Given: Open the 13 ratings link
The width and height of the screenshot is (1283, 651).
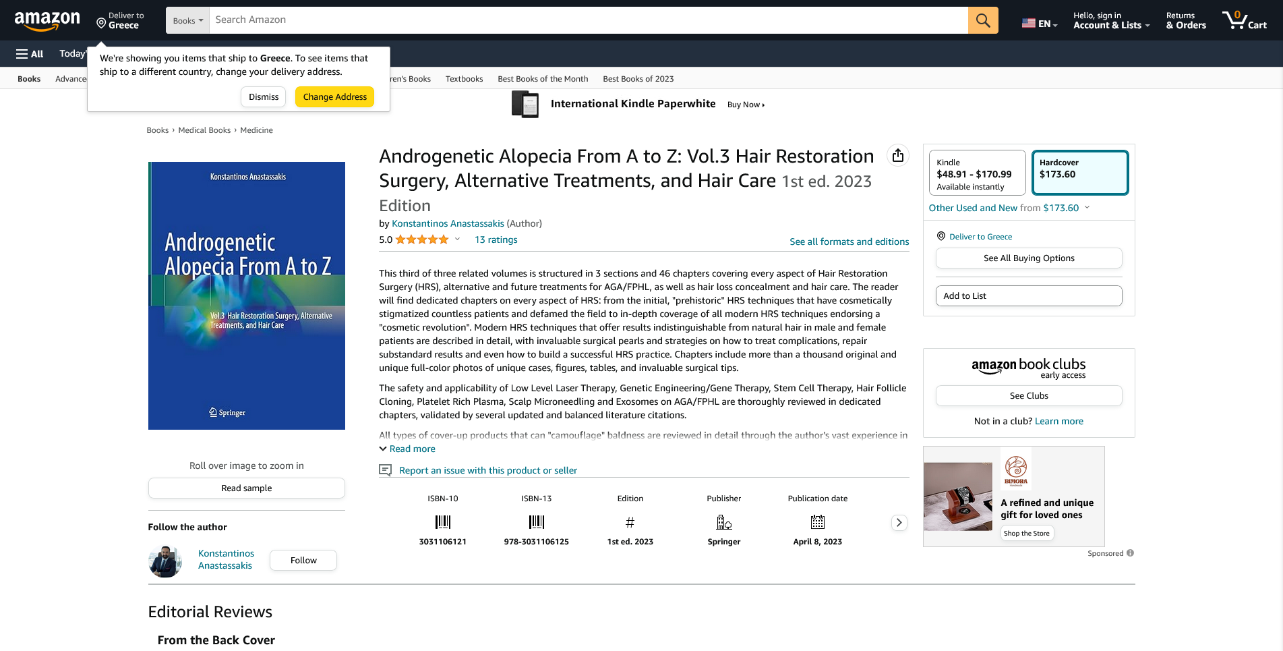Looking at the screenshot, I should [496, 239].
